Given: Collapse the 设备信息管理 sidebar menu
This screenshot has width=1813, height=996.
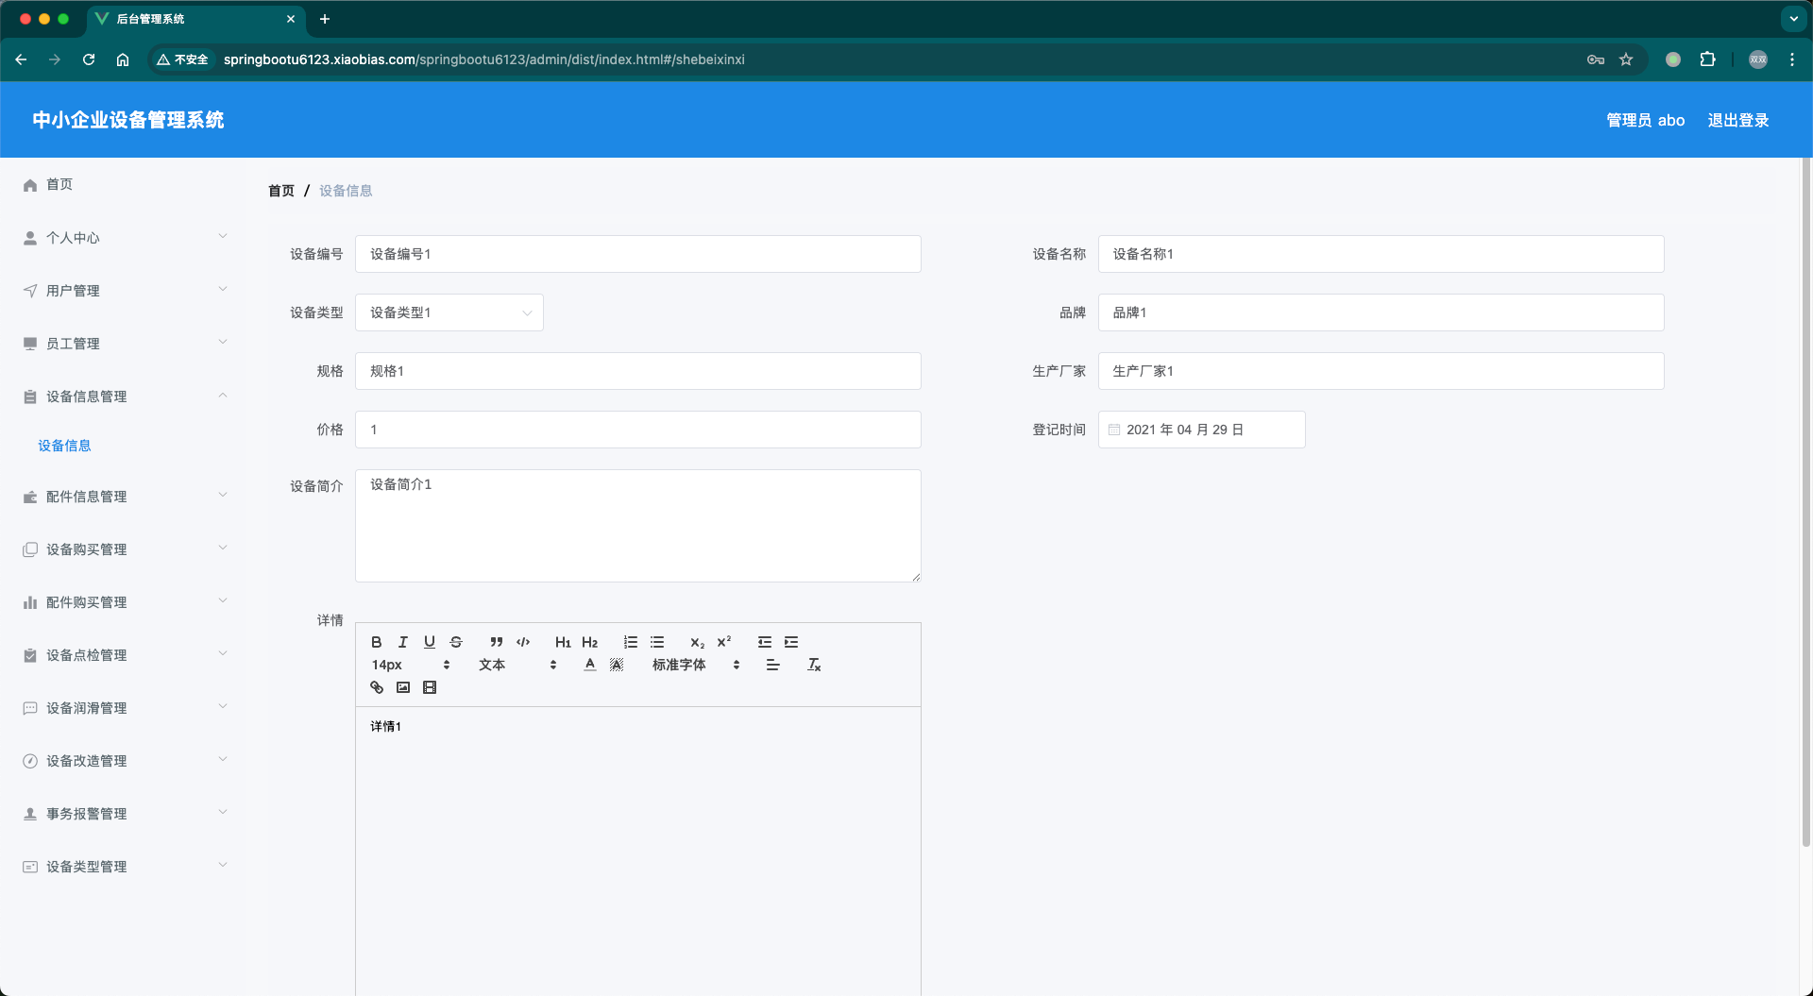Looking at the screenshot, I should tap(125, 397).
